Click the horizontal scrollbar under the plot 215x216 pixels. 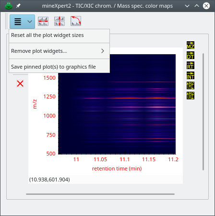[100, 194]
